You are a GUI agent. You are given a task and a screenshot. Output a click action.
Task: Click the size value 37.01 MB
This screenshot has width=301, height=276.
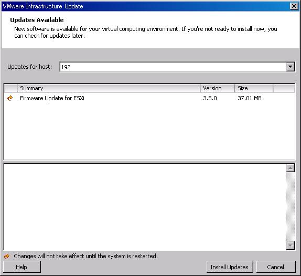tap(250, 98)
